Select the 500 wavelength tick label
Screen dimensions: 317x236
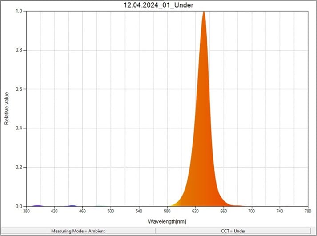point(111,212)
